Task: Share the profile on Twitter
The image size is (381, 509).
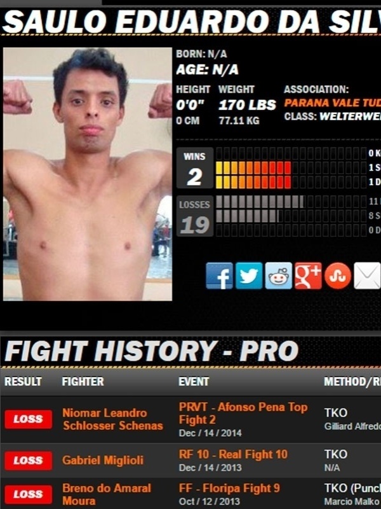Action: 249,275
